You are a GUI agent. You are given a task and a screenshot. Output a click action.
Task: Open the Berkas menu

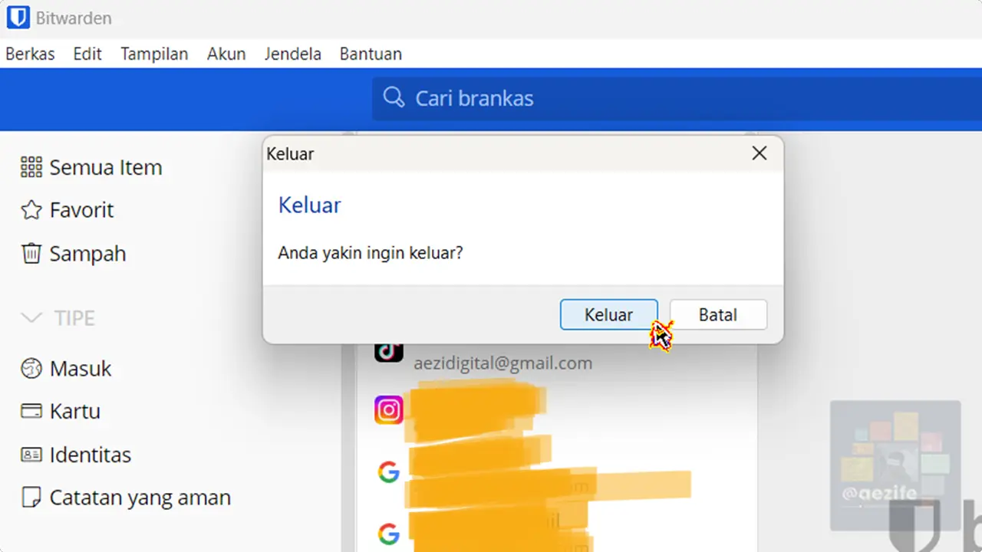tap(30, 54)
